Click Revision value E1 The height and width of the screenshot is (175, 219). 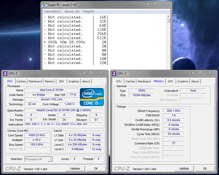click(x=96, y=120)
